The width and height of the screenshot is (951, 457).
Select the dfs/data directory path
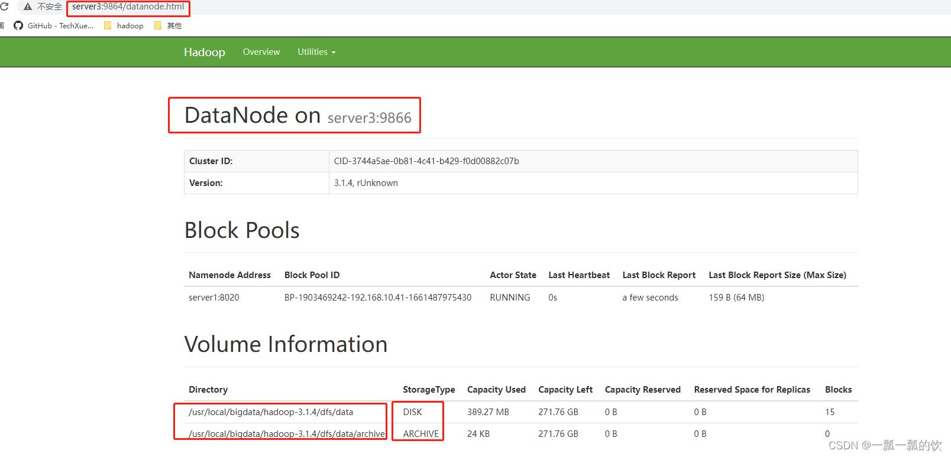tap(271, 412)
